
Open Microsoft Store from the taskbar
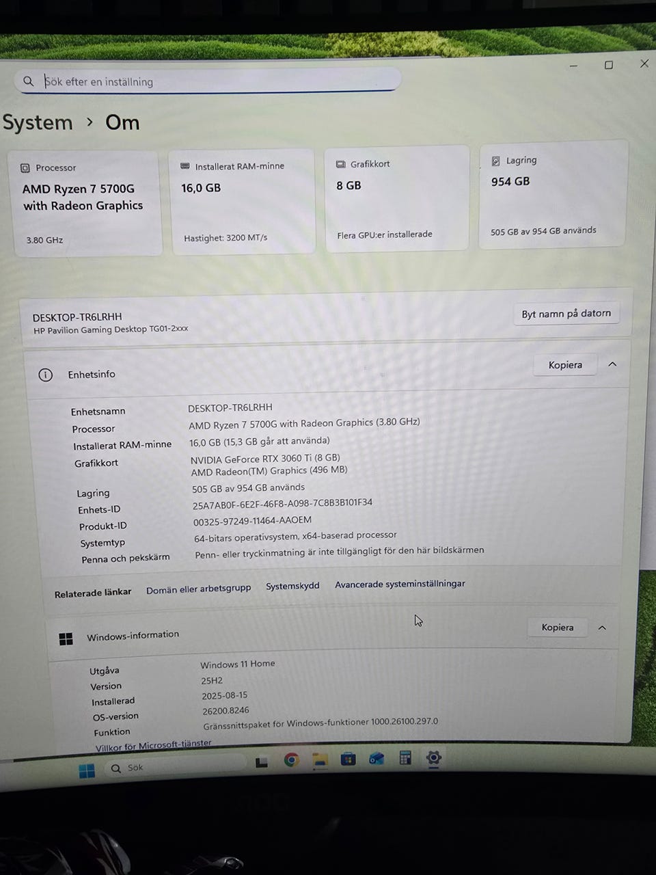point(348,759)
